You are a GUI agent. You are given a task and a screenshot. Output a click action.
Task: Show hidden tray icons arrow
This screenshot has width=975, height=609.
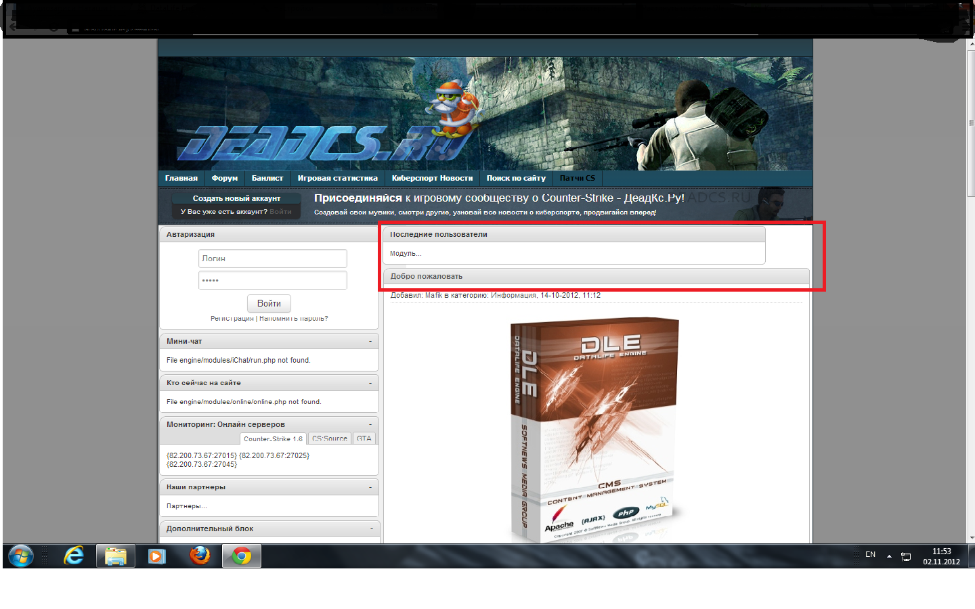[x=889, y=556]
